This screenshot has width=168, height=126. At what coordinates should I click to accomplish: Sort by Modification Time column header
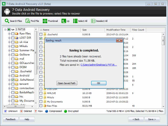pos(118,30)
